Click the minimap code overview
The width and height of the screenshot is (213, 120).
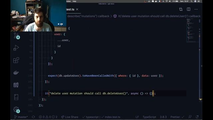pyautogui.click(x=192, y=30)
